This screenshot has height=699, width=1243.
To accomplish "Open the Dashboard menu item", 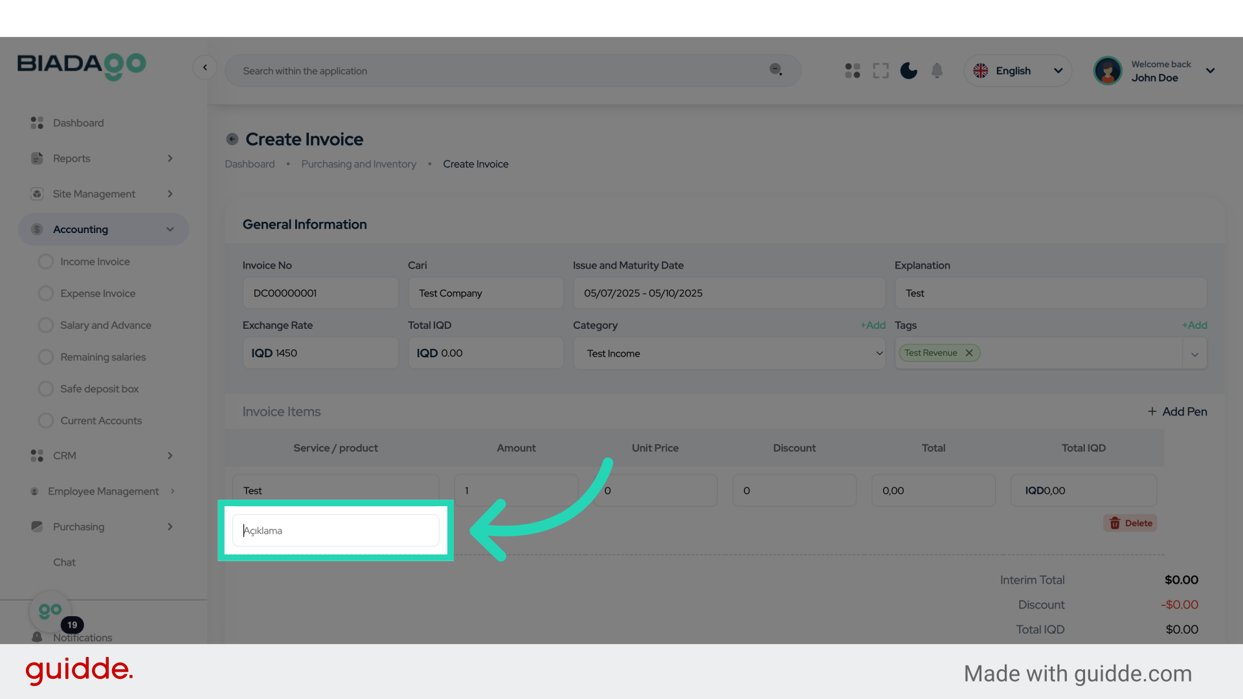I will click(x=78, y=123).
